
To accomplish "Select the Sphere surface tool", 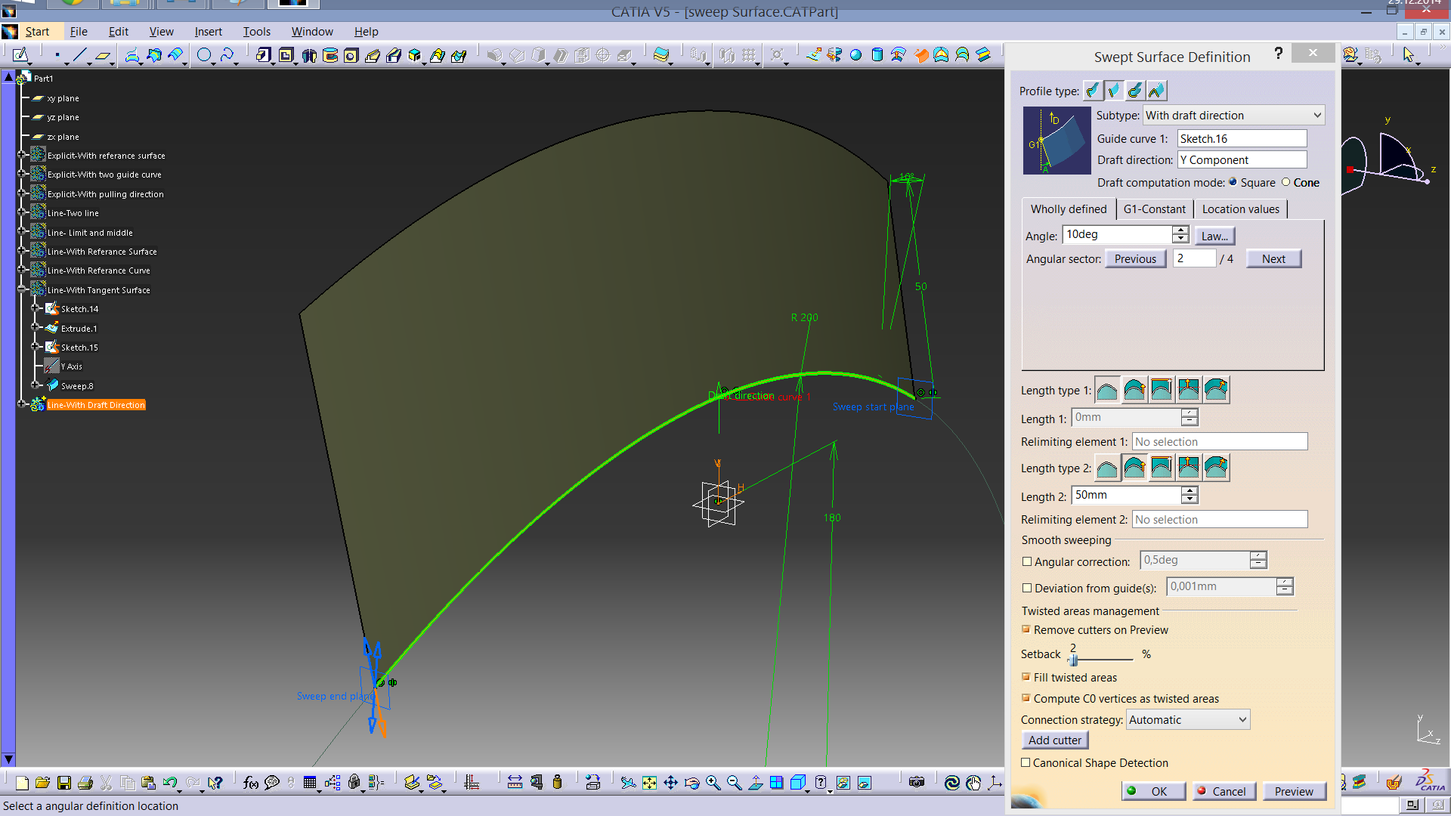I will pyautogui.click(x=855, y=55).
